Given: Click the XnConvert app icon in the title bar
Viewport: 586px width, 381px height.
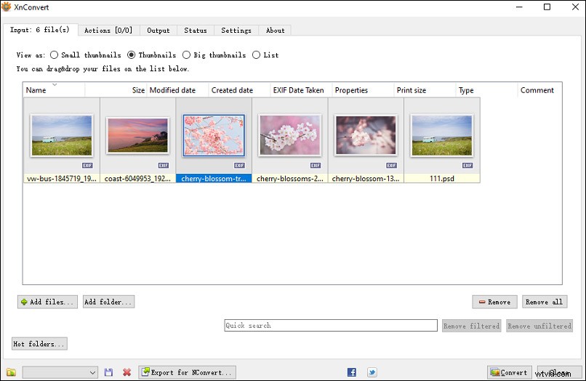Looking at the screenshot, I should tap(7, 7).
